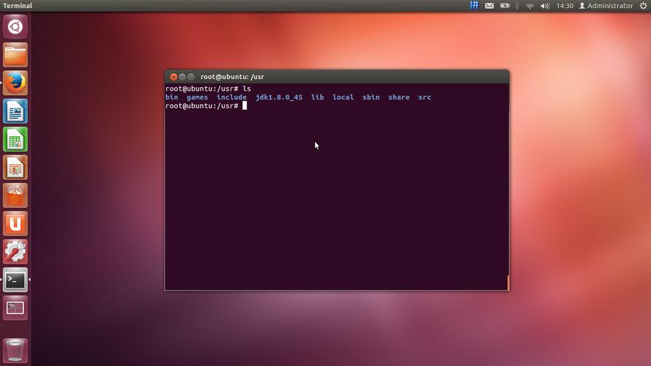Image resolution: width=651 pixels, height=366 pixels.
Task: Close the terminal window
Action: click(174, 77)
